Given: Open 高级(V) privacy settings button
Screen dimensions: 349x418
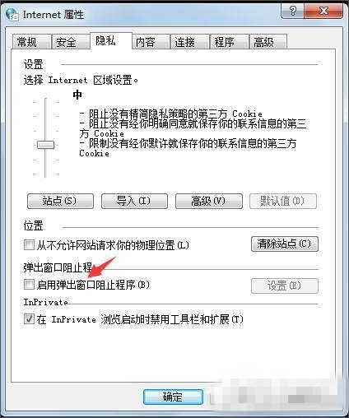Looking at the screenshot, I should (209, 201).
